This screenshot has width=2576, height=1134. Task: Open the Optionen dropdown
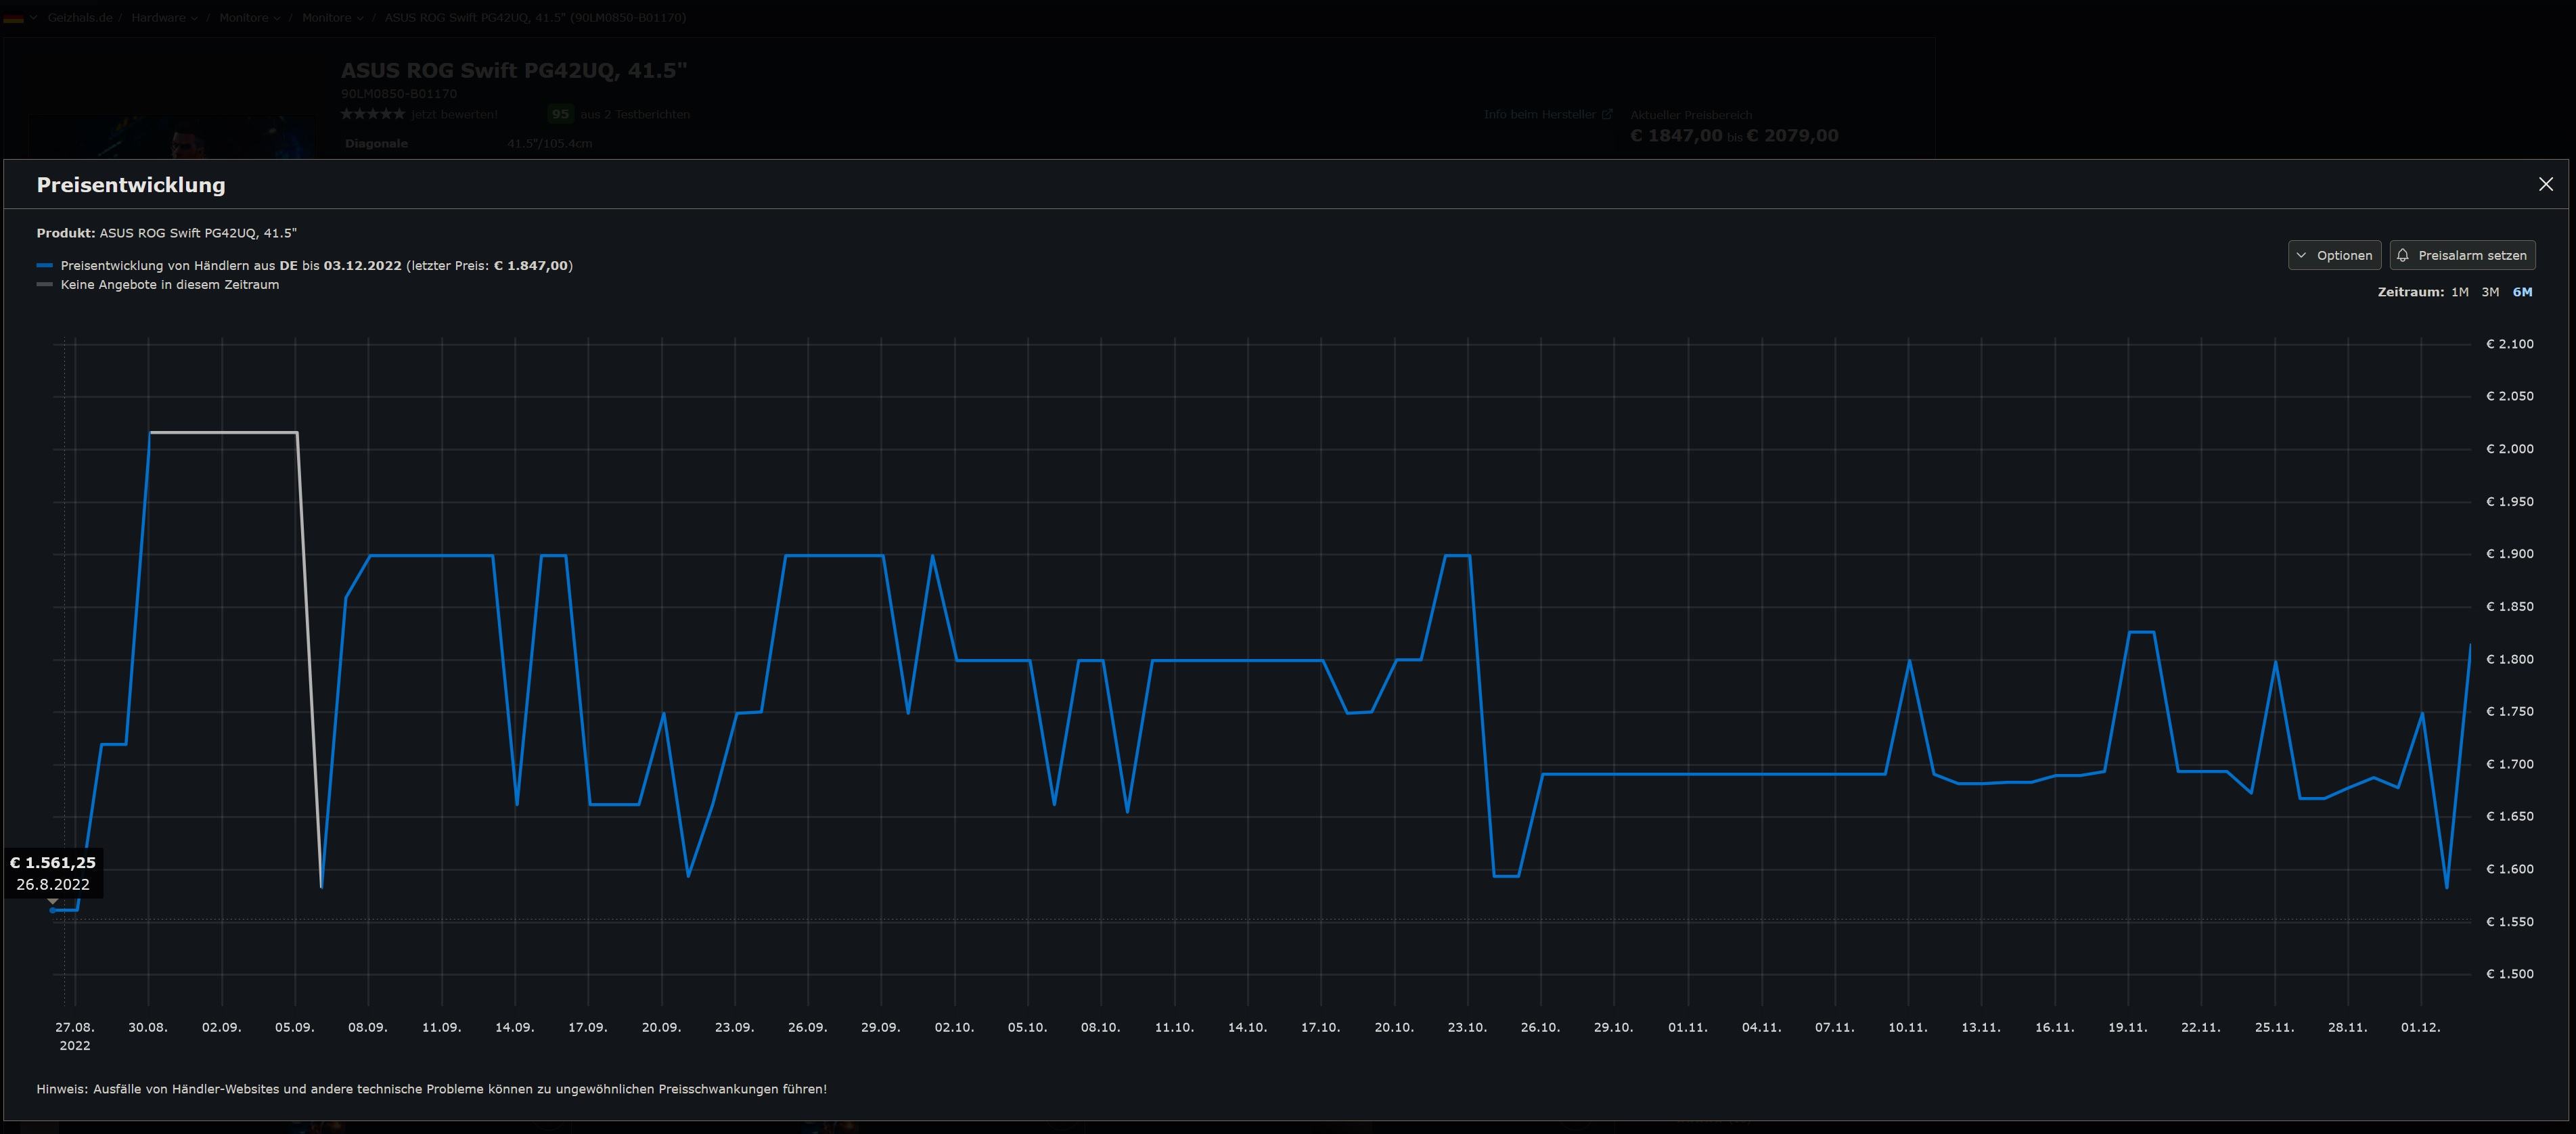[x=2334, y=255]
